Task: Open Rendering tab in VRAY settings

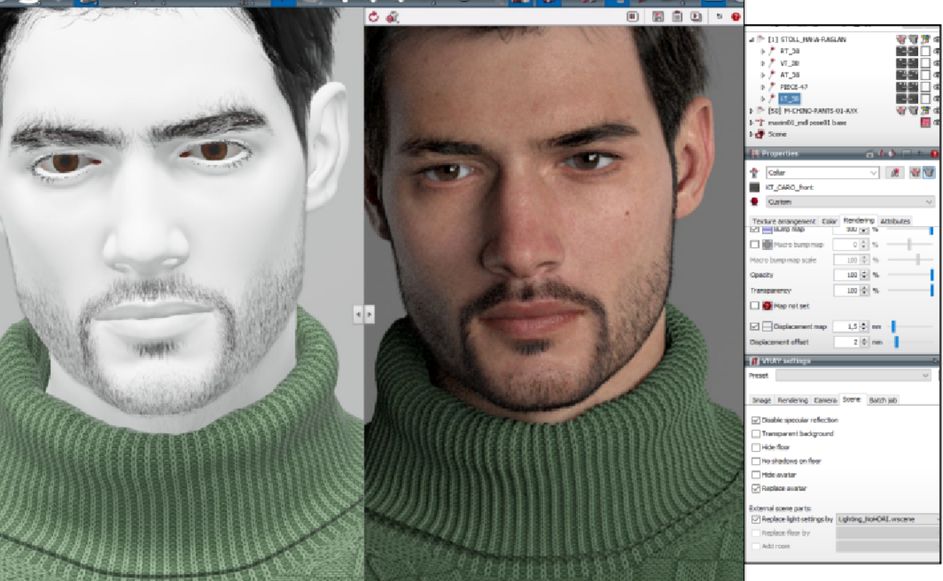Action: pos(792,400)
